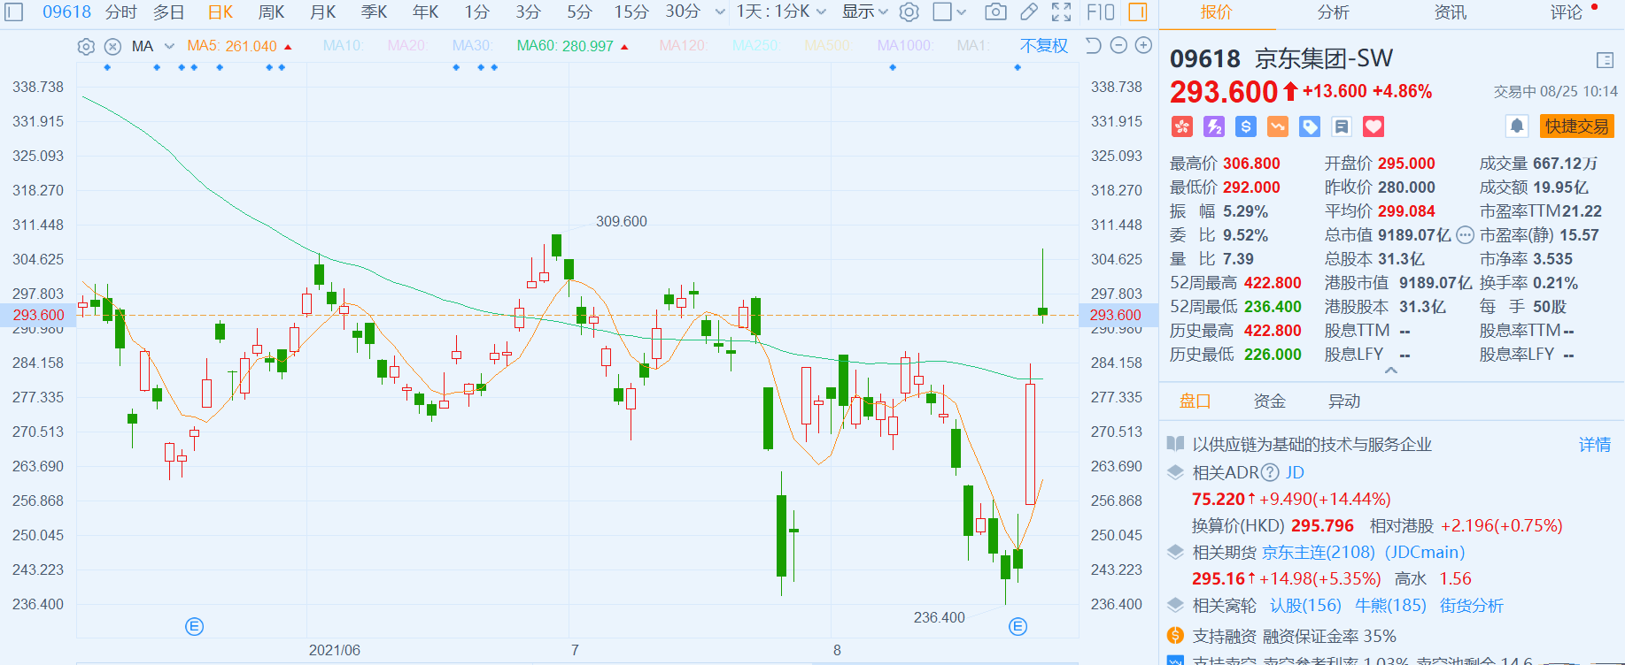Toggle the MA500 moving average line
This screenshot has height=665, width=1625.
(x=828, y=46)
